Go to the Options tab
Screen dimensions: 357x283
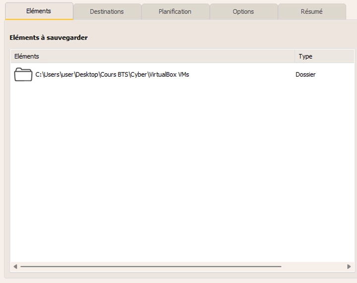tap(243, 11)
